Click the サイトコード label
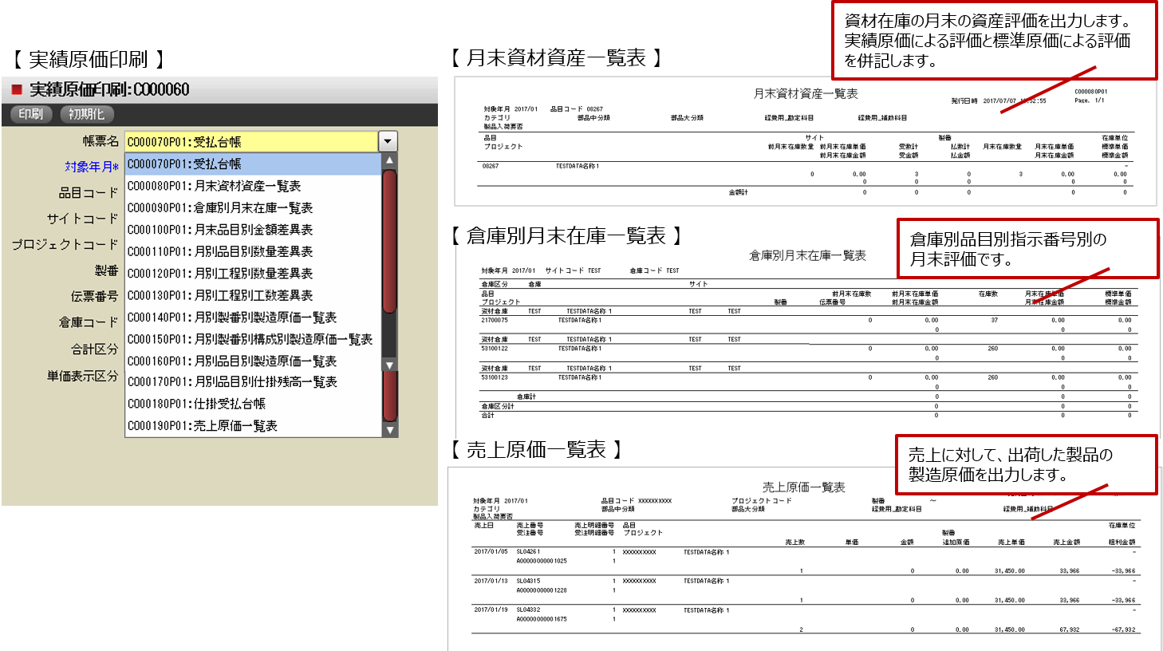The image size is (1163, 651). (82, 219)
